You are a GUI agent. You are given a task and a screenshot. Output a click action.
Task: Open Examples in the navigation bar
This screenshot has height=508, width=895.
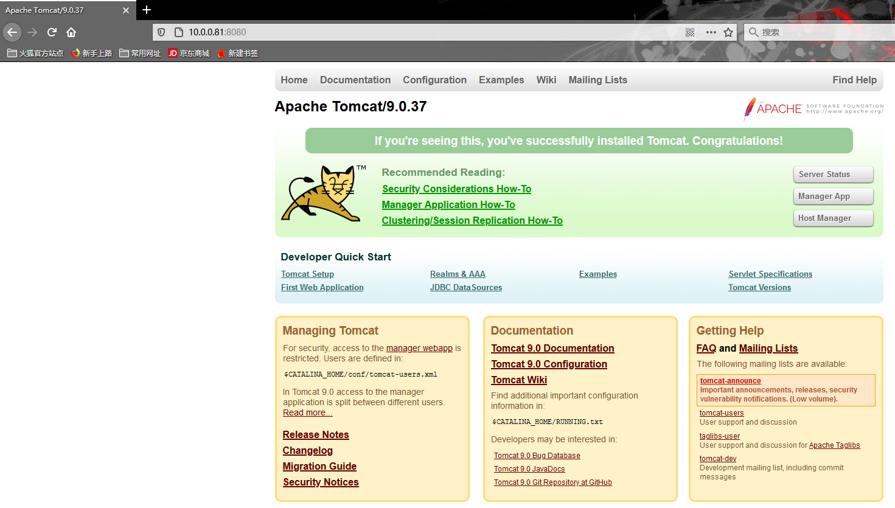[501, 80]
